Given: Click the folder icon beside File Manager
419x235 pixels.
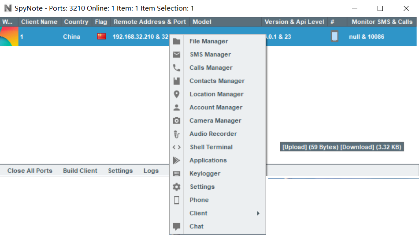Looking at the screenshot, I should tap(177, 41).
